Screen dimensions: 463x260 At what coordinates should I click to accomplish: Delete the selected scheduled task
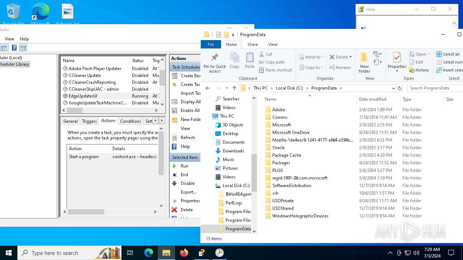[x=187, y=210]
